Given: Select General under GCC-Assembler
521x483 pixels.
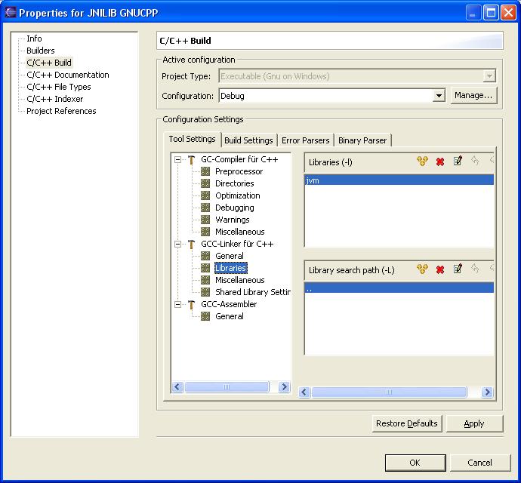Looking at the screenshot, I should [230, 316].
